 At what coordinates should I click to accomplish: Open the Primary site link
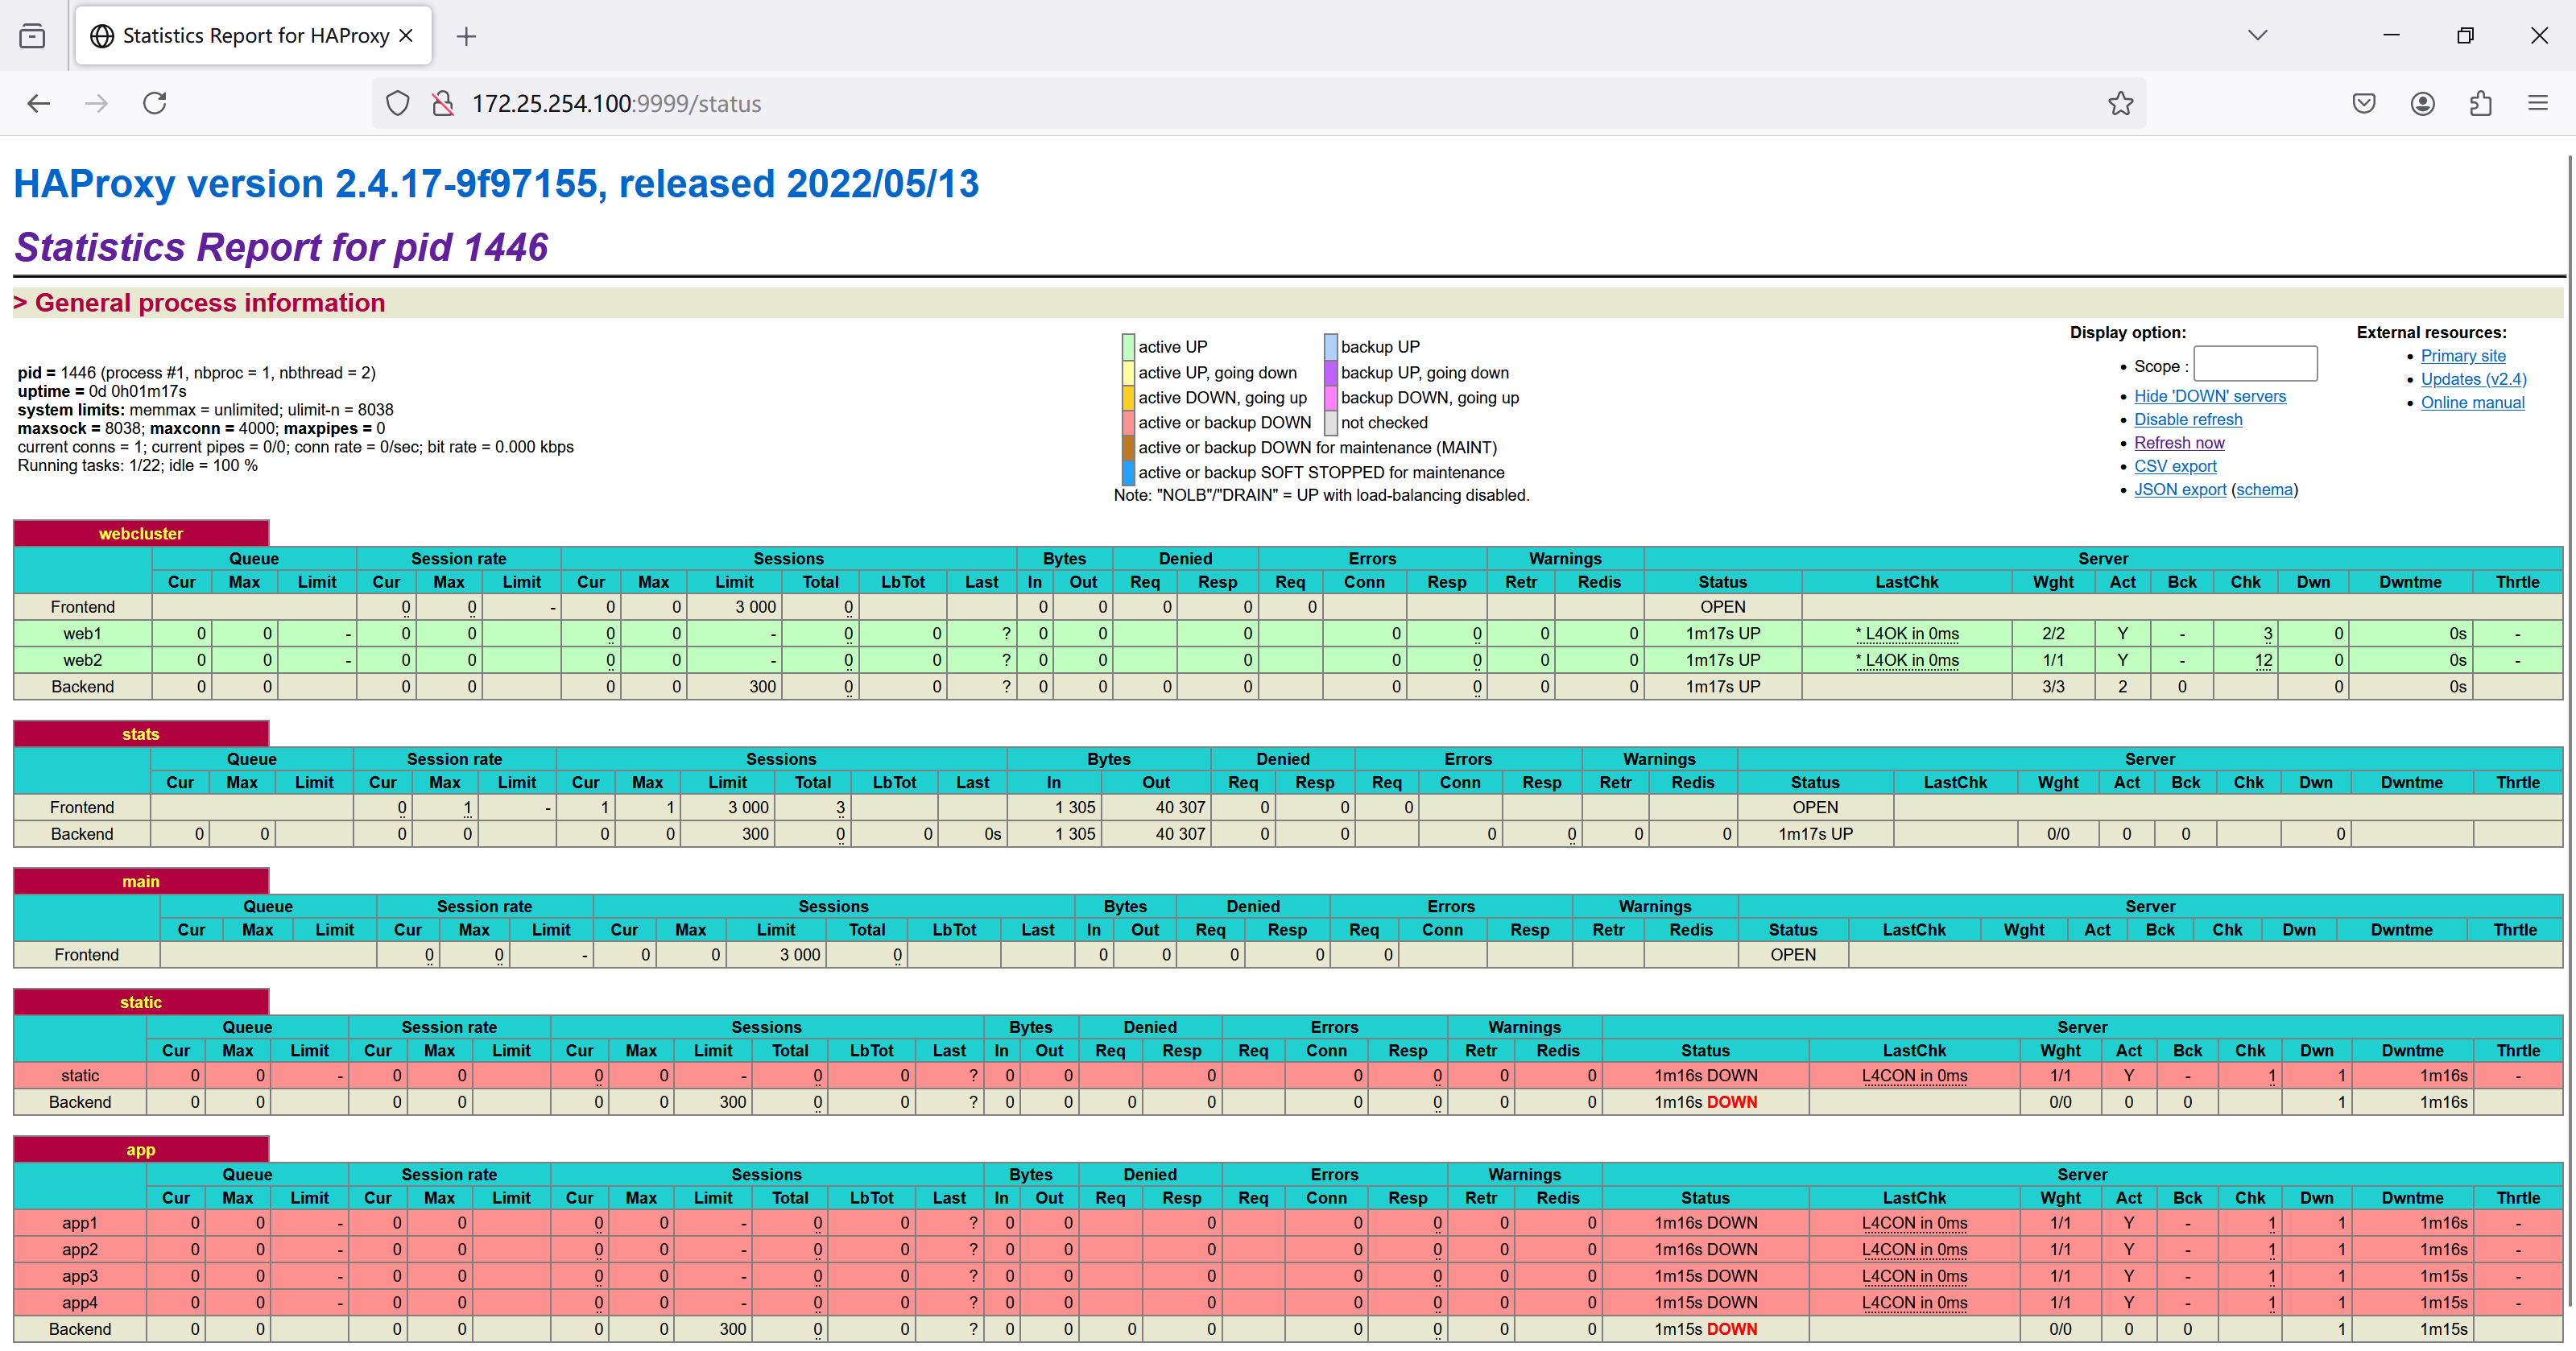coord(2463,356)
